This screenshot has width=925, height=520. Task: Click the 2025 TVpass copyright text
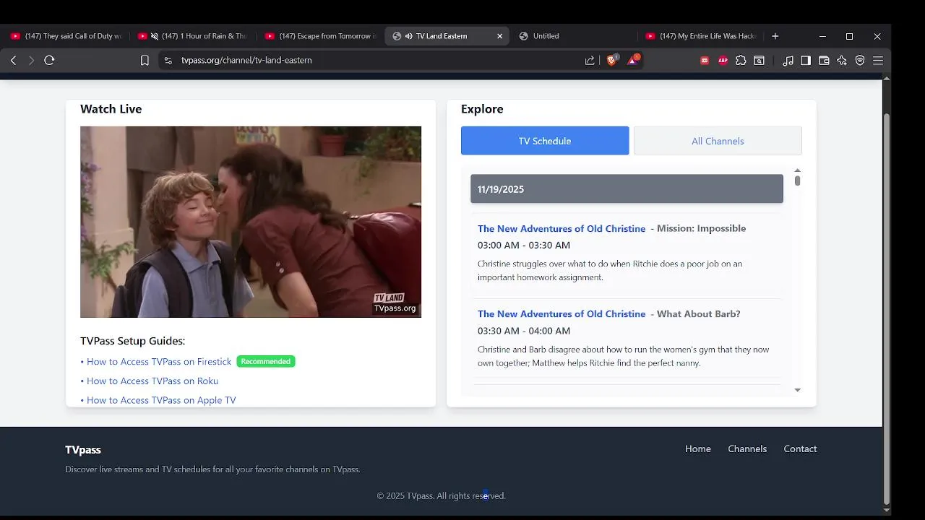[x=442, y=496]
